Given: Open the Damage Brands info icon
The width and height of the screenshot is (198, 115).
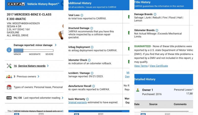Looking at the screenshot, I should 155,14.
